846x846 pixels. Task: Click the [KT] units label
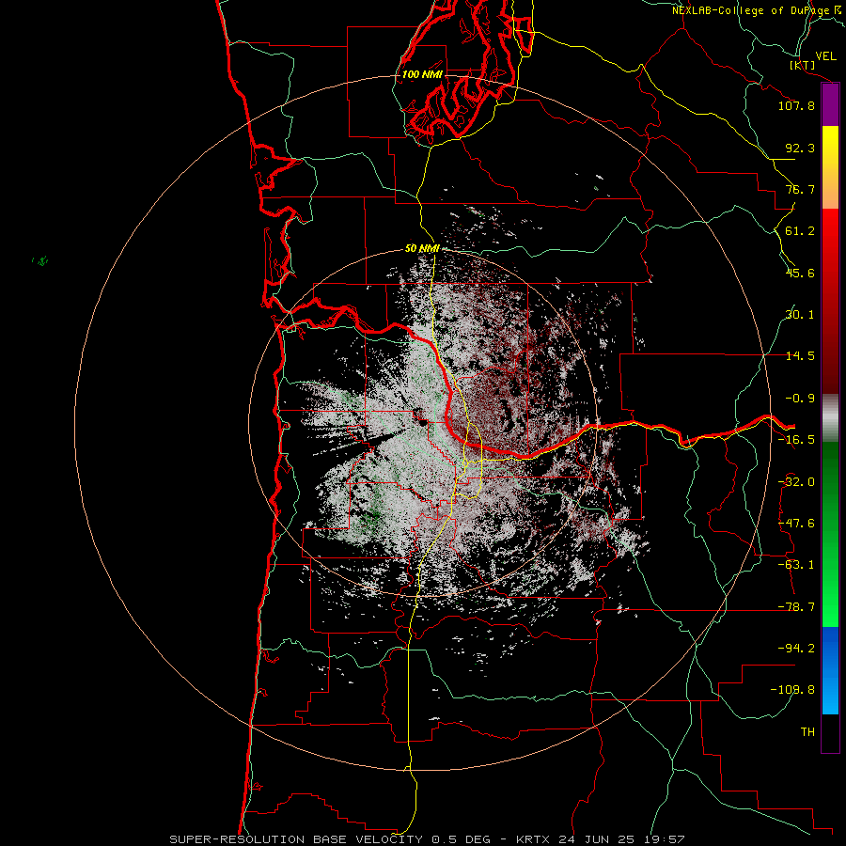click(803, 65)
